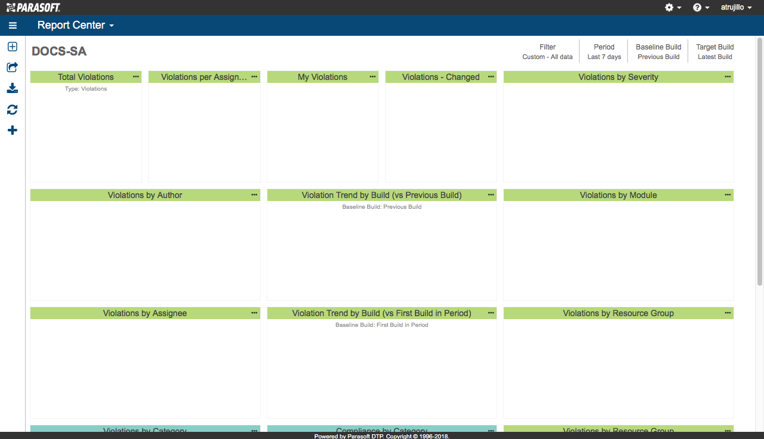Click the Total Violations widget title
The image size is (764, 439).
click(x=86, y=77)
